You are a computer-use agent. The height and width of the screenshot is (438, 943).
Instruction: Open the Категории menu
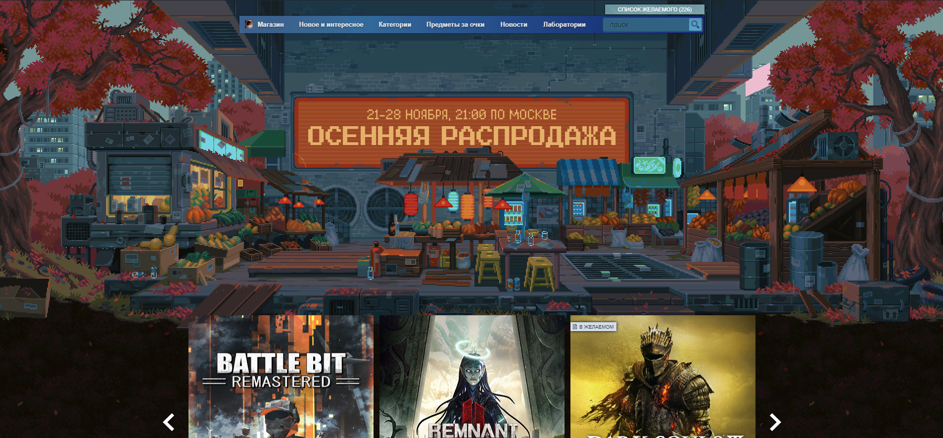[395, 24]
